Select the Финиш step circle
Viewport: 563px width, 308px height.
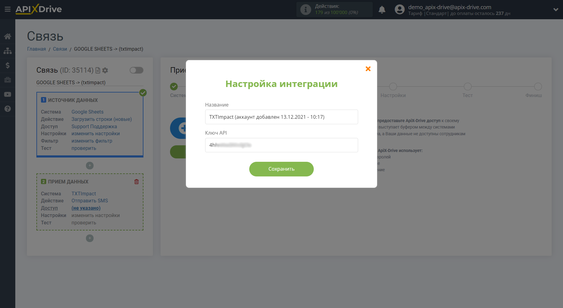(538, 87)
